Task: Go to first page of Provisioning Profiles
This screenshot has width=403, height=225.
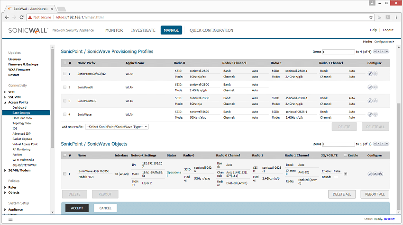Action: (375, 52)
